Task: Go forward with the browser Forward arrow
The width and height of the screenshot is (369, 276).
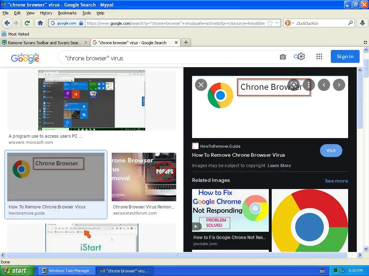Action: coord(16,23)
